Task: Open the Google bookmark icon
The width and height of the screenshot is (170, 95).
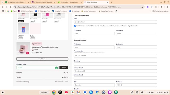Action: 8,11
